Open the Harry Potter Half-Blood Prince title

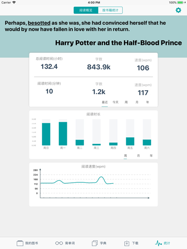[119, 43]
